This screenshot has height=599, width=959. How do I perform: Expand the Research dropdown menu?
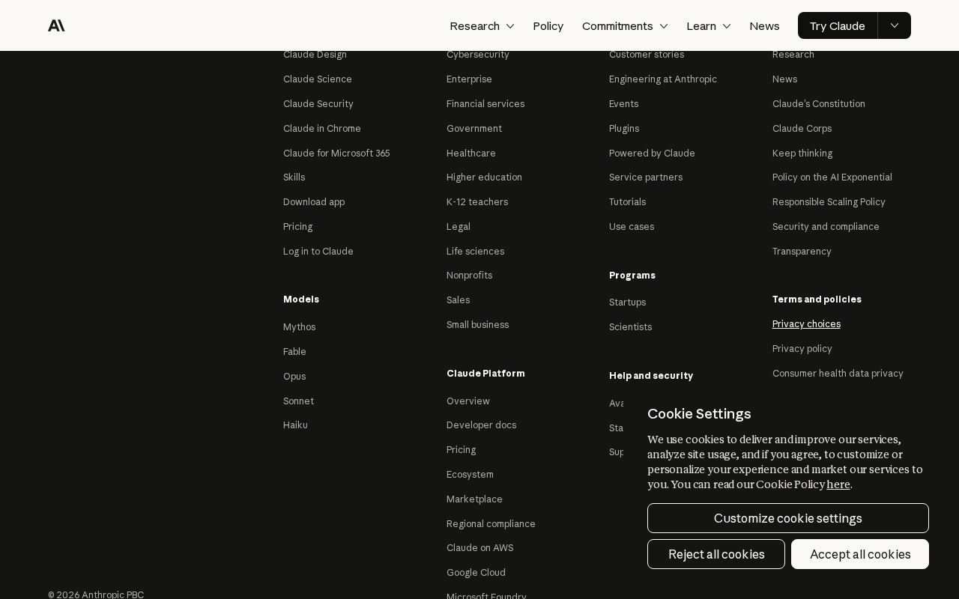point(482,25)
